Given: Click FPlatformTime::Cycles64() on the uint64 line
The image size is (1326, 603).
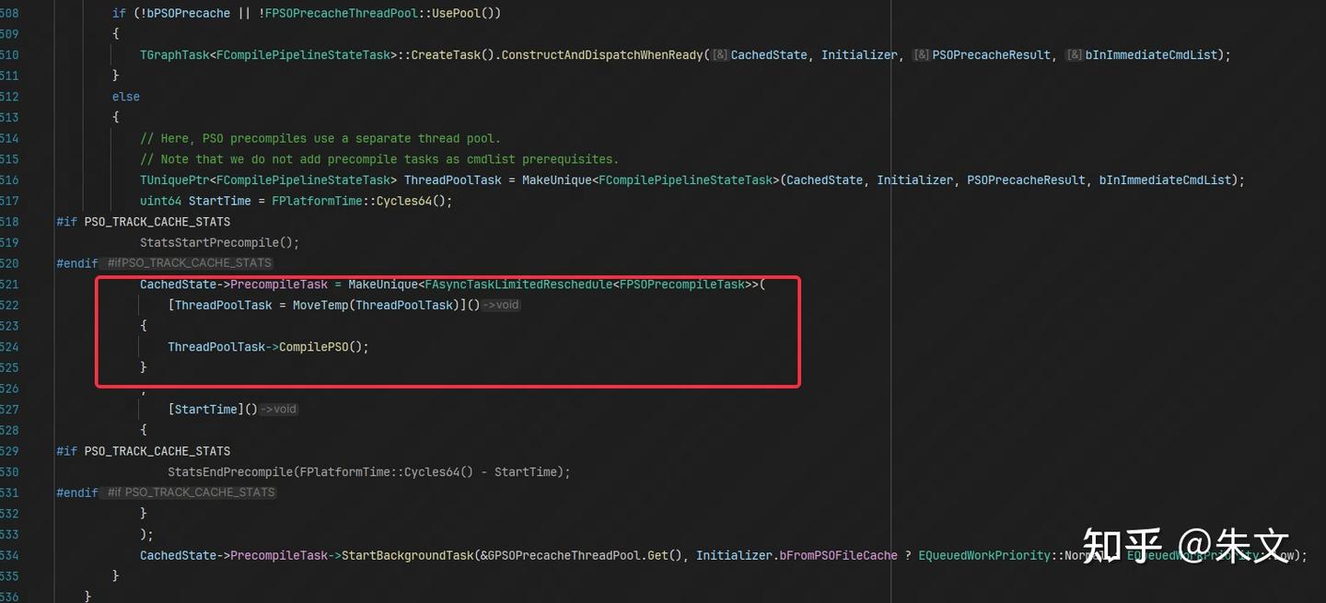Looking at the screenshot, I should click(359, 201).
